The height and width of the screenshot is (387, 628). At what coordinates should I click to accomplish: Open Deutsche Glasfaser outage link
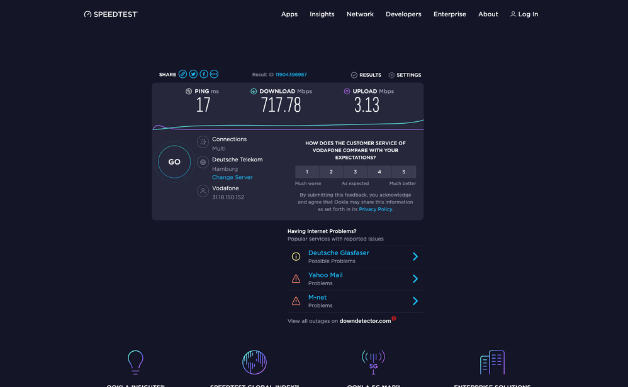tap(339, 253)
